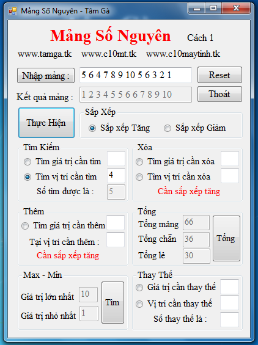This screenshot has height=345, width=258.
Task: Click the Tại vị trí cần thêm box
Action: click(x=116, y=239)
